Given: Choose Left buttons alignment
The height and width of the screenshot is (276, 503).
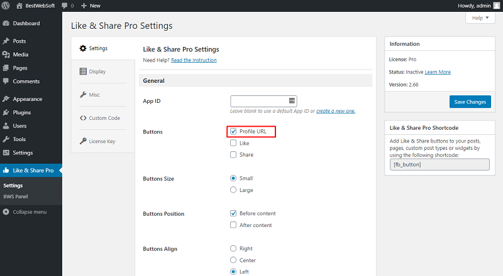Looking at the screenshot, I should click(233, 272).
